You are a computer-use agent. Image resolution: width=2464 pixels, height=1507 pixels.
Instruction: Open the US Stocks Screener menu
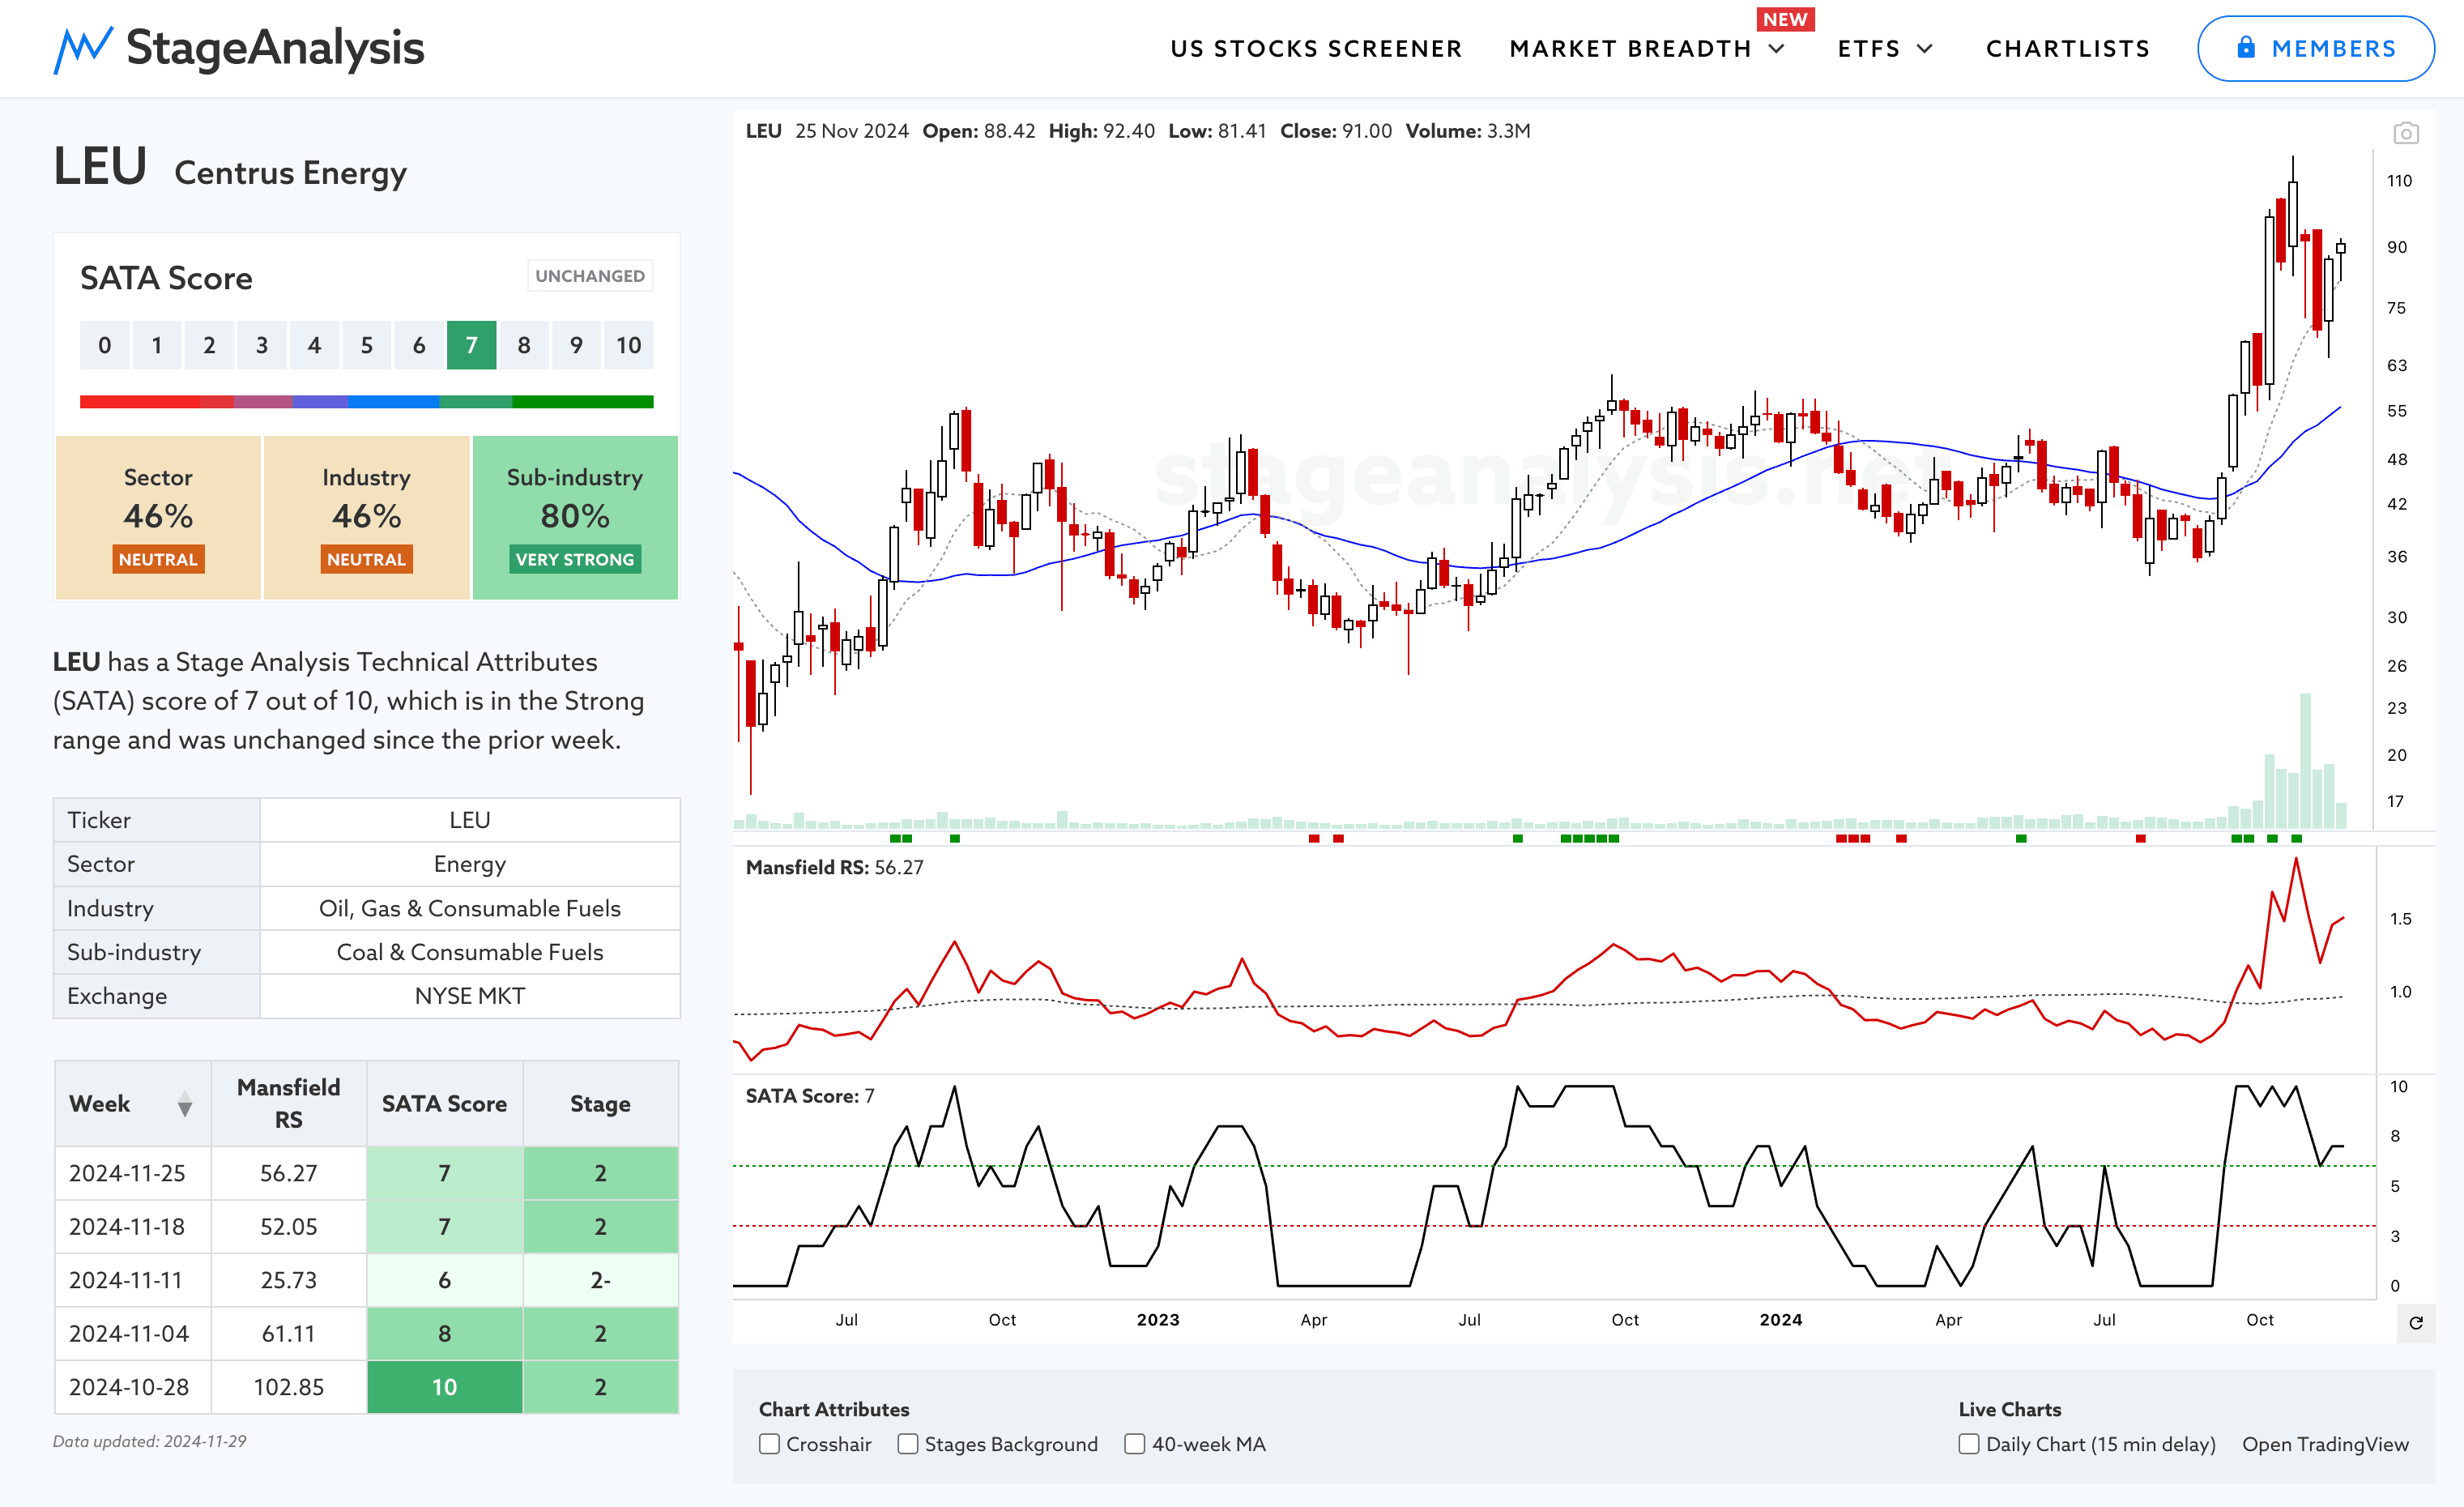(1316, 49)
